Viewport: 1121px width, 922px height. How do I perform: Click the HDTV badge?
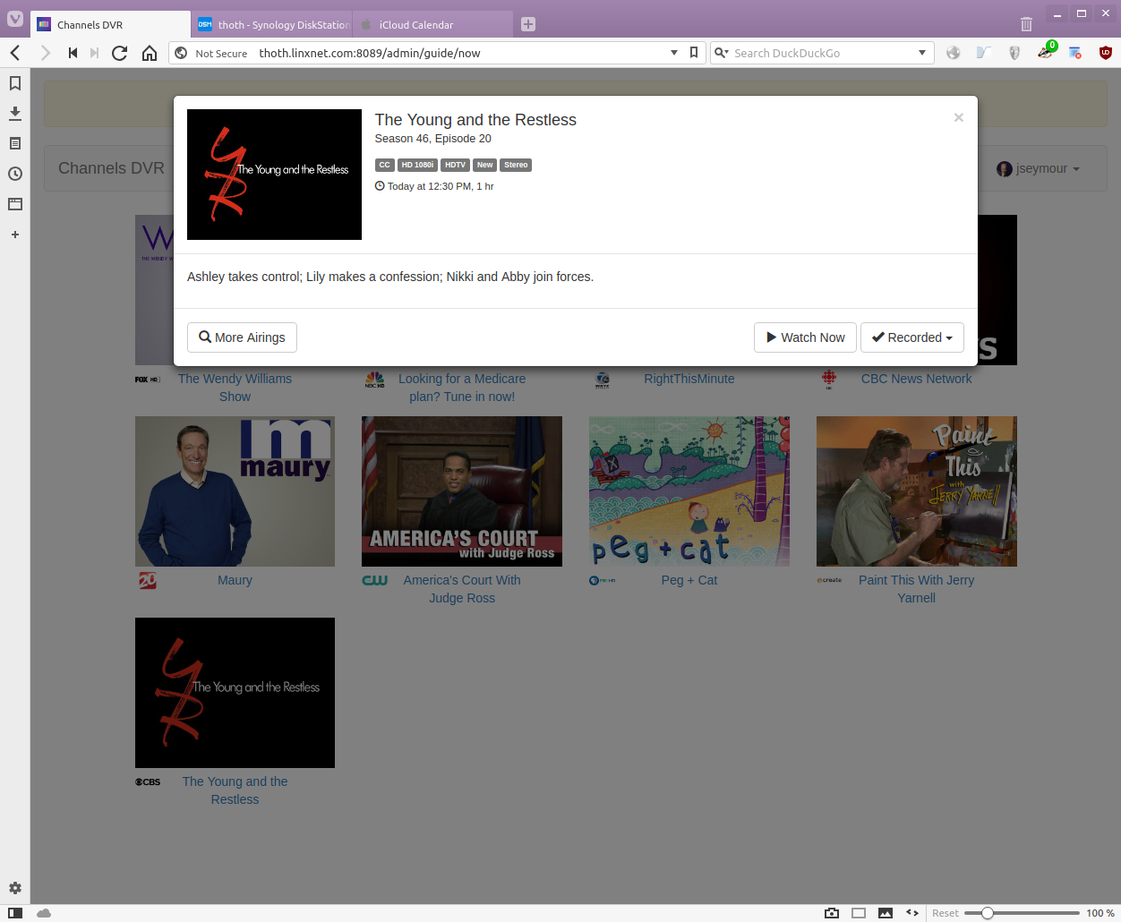point(455,165)
